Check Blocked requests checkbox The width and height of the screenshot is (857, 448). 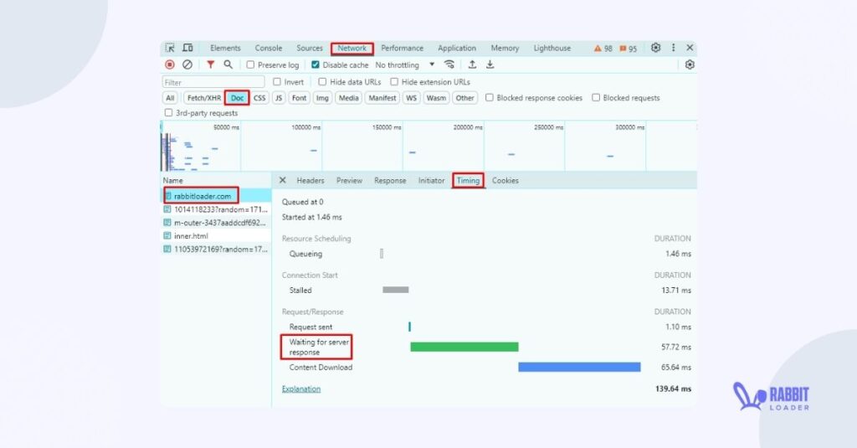coord(596,97)
